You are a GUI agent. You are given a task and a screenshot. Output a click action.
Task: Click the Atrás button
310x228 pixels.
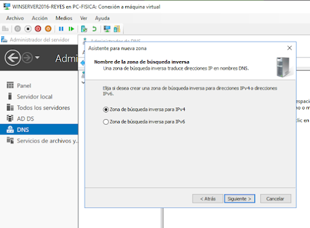207,199
